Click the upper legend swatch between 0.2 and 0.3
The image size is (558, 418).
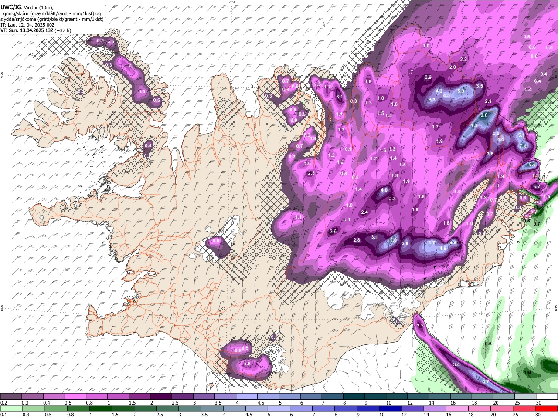tap(11, 397)
